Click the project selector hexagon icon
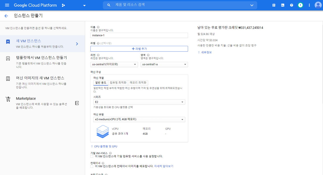The height and width of the screenshot is (175, 323). [x=63, y=5]
